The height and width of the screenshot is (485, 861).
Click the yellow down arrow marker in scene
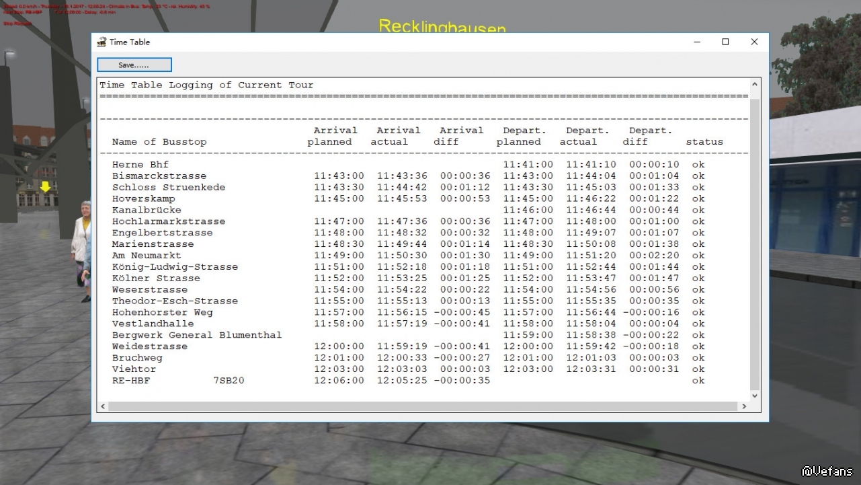point(45,186)
